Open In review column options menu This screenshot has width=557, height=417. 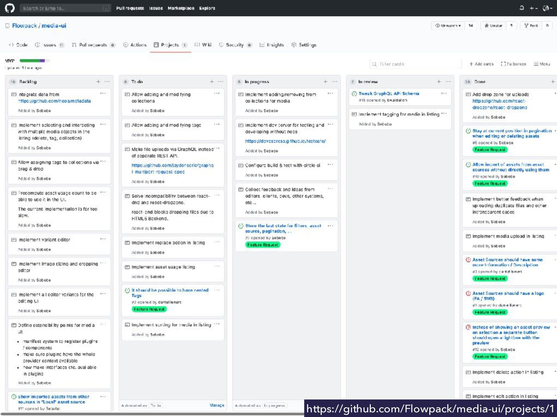pyautogui.click(x=448, y=82)
